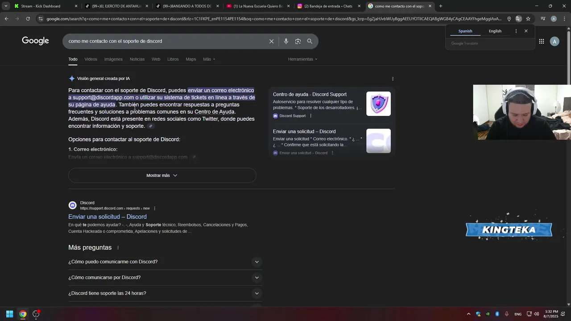Select the 'Libros' search tab
571x321 pixels.
tap(173, 59)
